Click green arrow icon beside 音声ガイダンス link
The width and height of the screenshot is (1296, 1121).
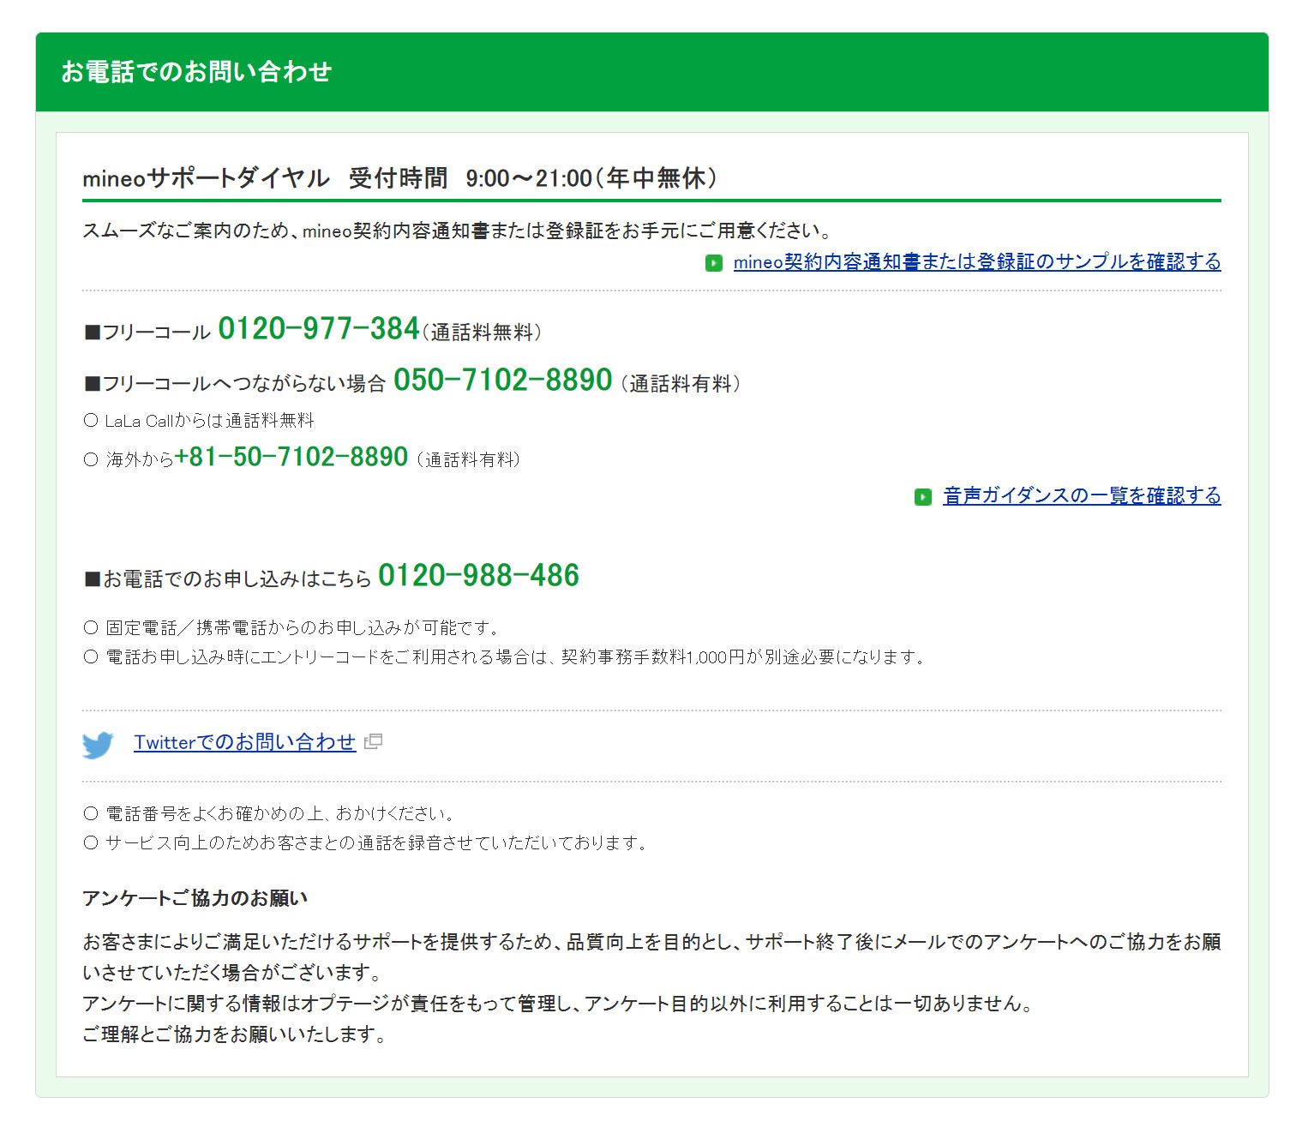pos(923,497)
